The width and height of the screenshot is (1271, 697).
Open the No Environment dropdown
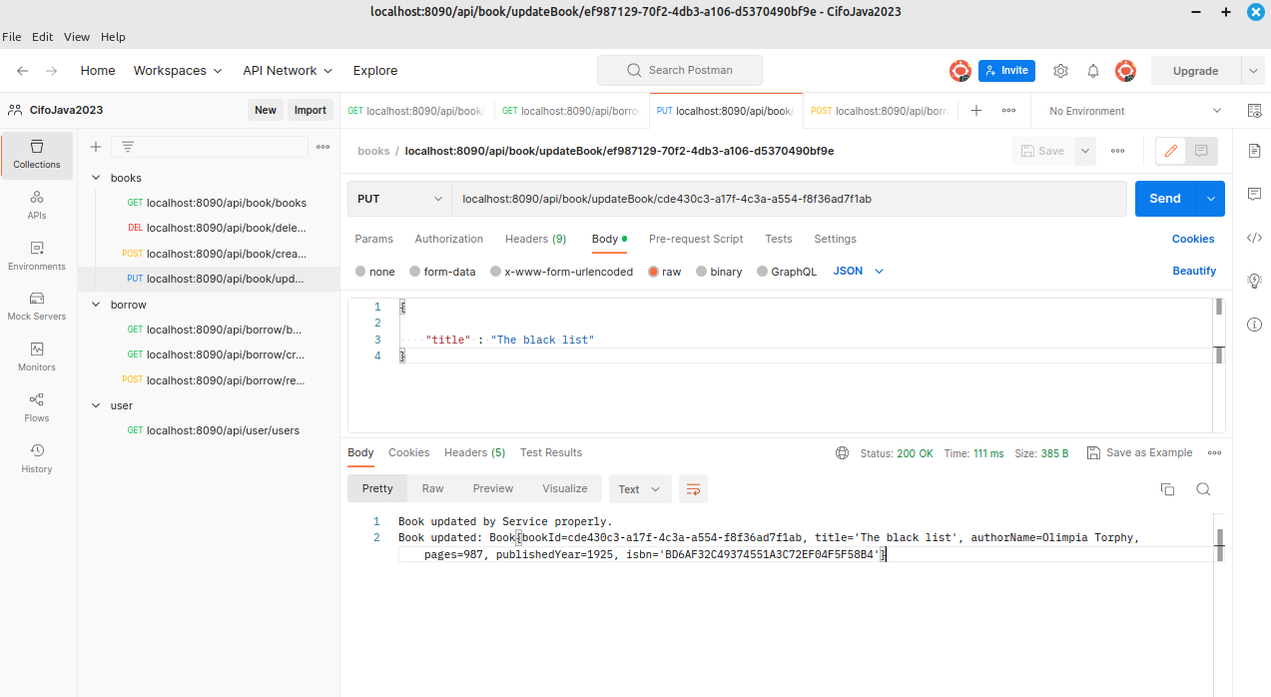pos(1134,111)
